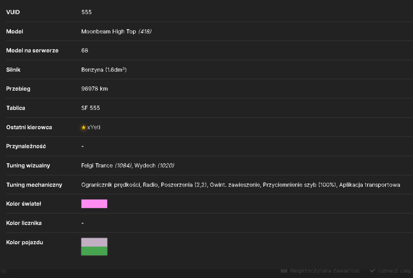Select Przyciemnienie szyb (100%) entry
The width and height of the screenshot is (413, 278).
tap(299, 185)
